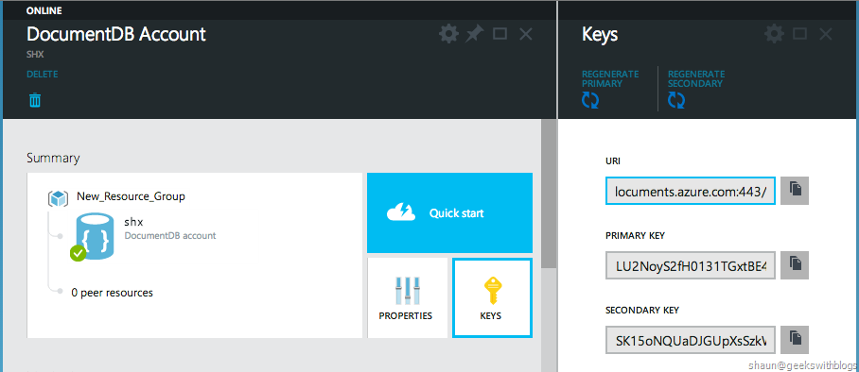The width and height of the screenshot is (859, 372).
Task: Pin the DocumentDB Account blade
Action: [x=474, y=35]
